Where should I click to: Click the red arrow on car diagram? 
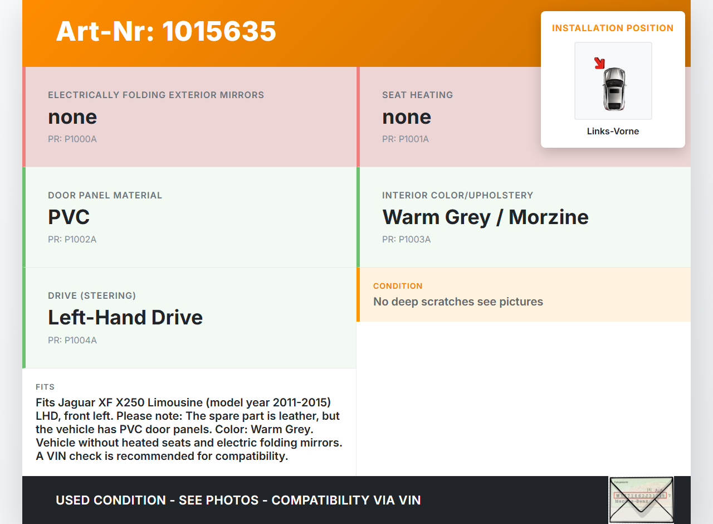tap(599, 64)
